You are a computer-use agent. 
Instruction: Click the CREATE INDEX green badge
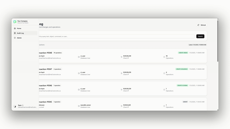click(183, 53)
